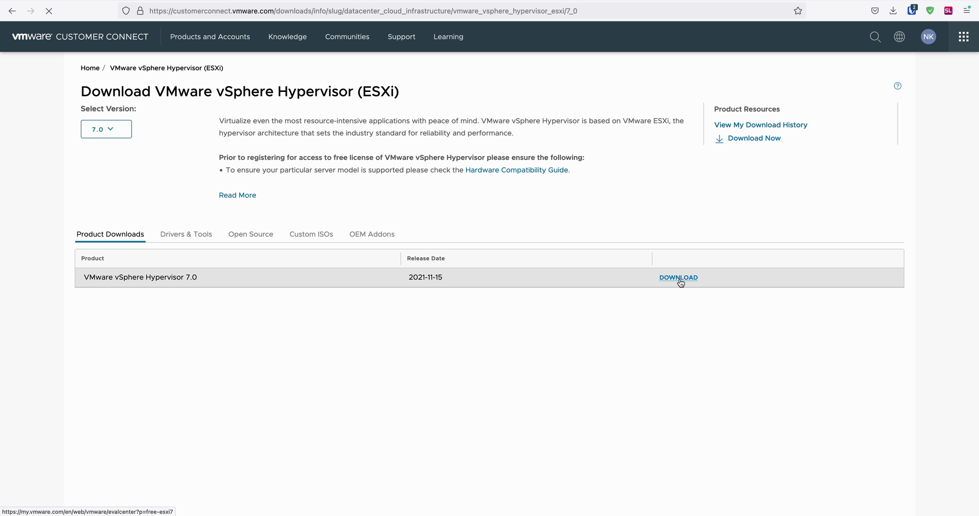The height and width of the screenshot is (516, 979).
Task: Click the browser forward arrow
Action: pyautogui.click(x=30, y=11)
